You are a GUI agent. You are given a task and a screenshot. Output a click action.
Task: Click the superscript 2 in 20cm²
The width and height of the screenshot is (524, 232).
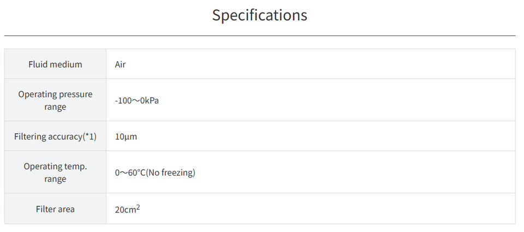click(x=138, y=207)
